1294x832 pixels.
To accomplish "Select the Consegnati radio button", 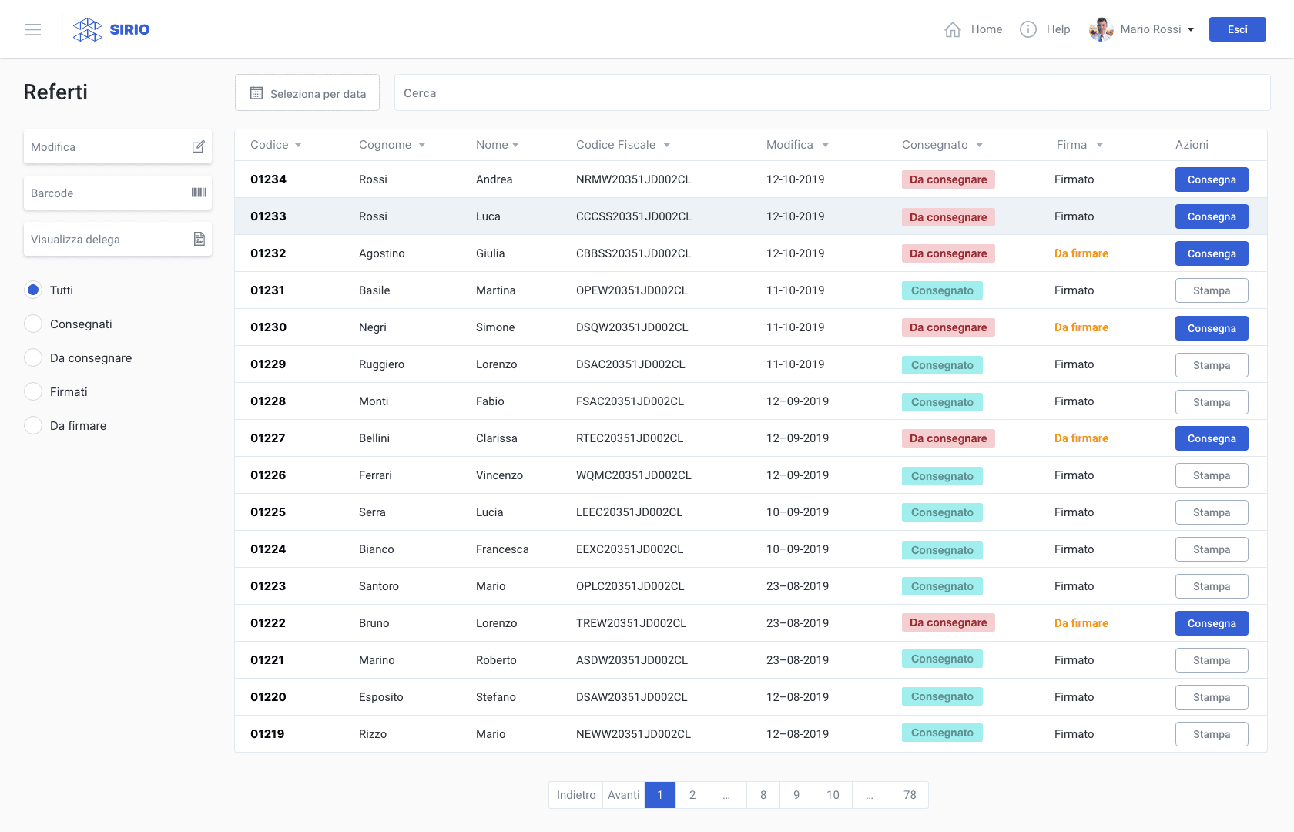I will 33,324.
